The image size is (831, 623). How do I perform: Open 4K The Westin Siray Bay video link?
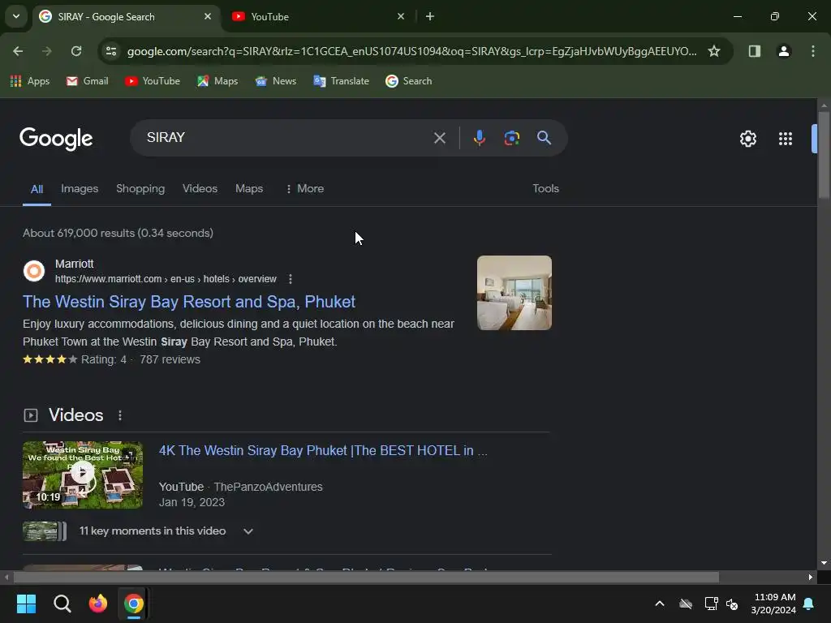(x=323, y=450)
